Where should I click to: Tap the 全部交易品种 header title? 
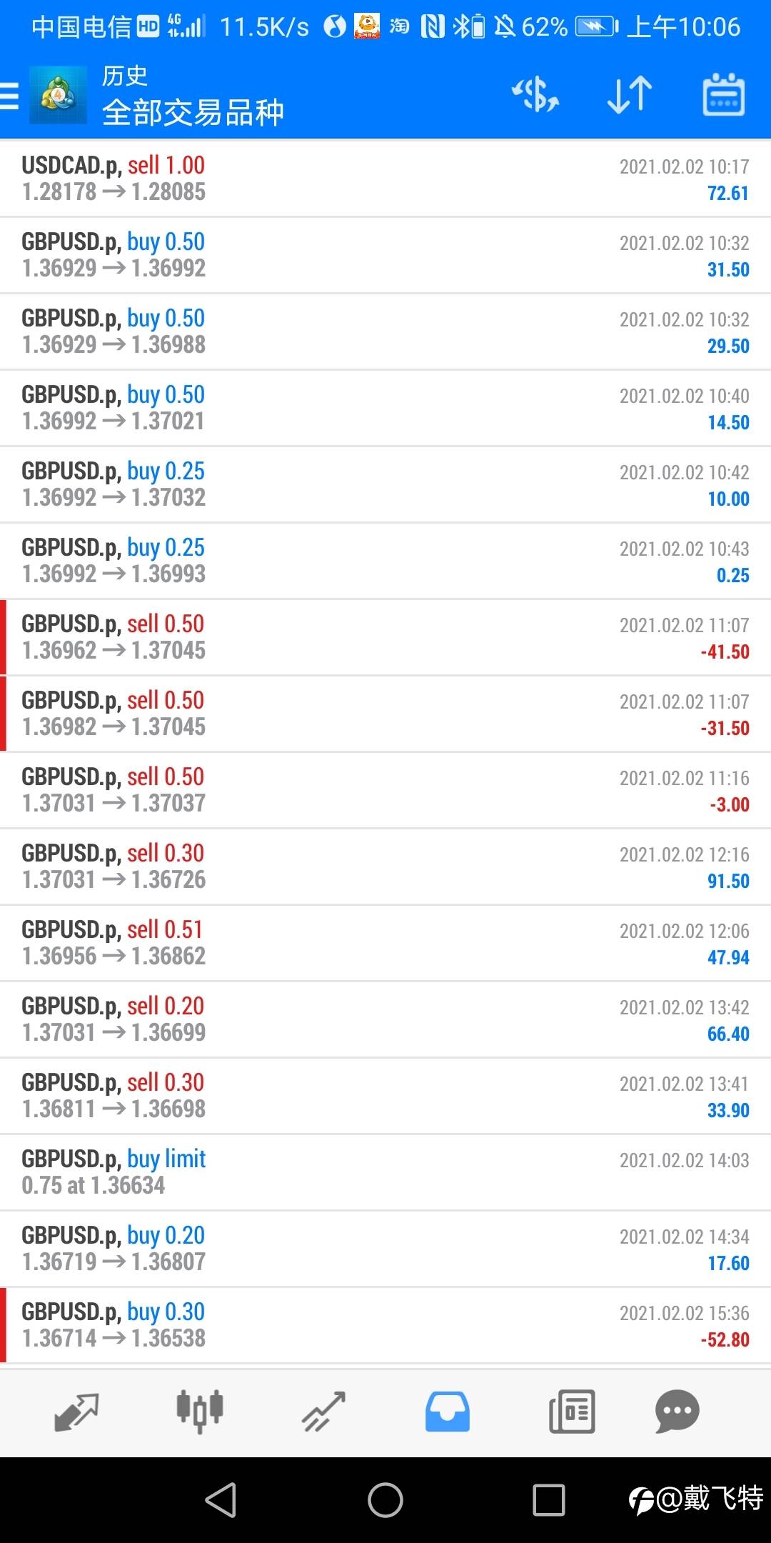tap(193, 113)
